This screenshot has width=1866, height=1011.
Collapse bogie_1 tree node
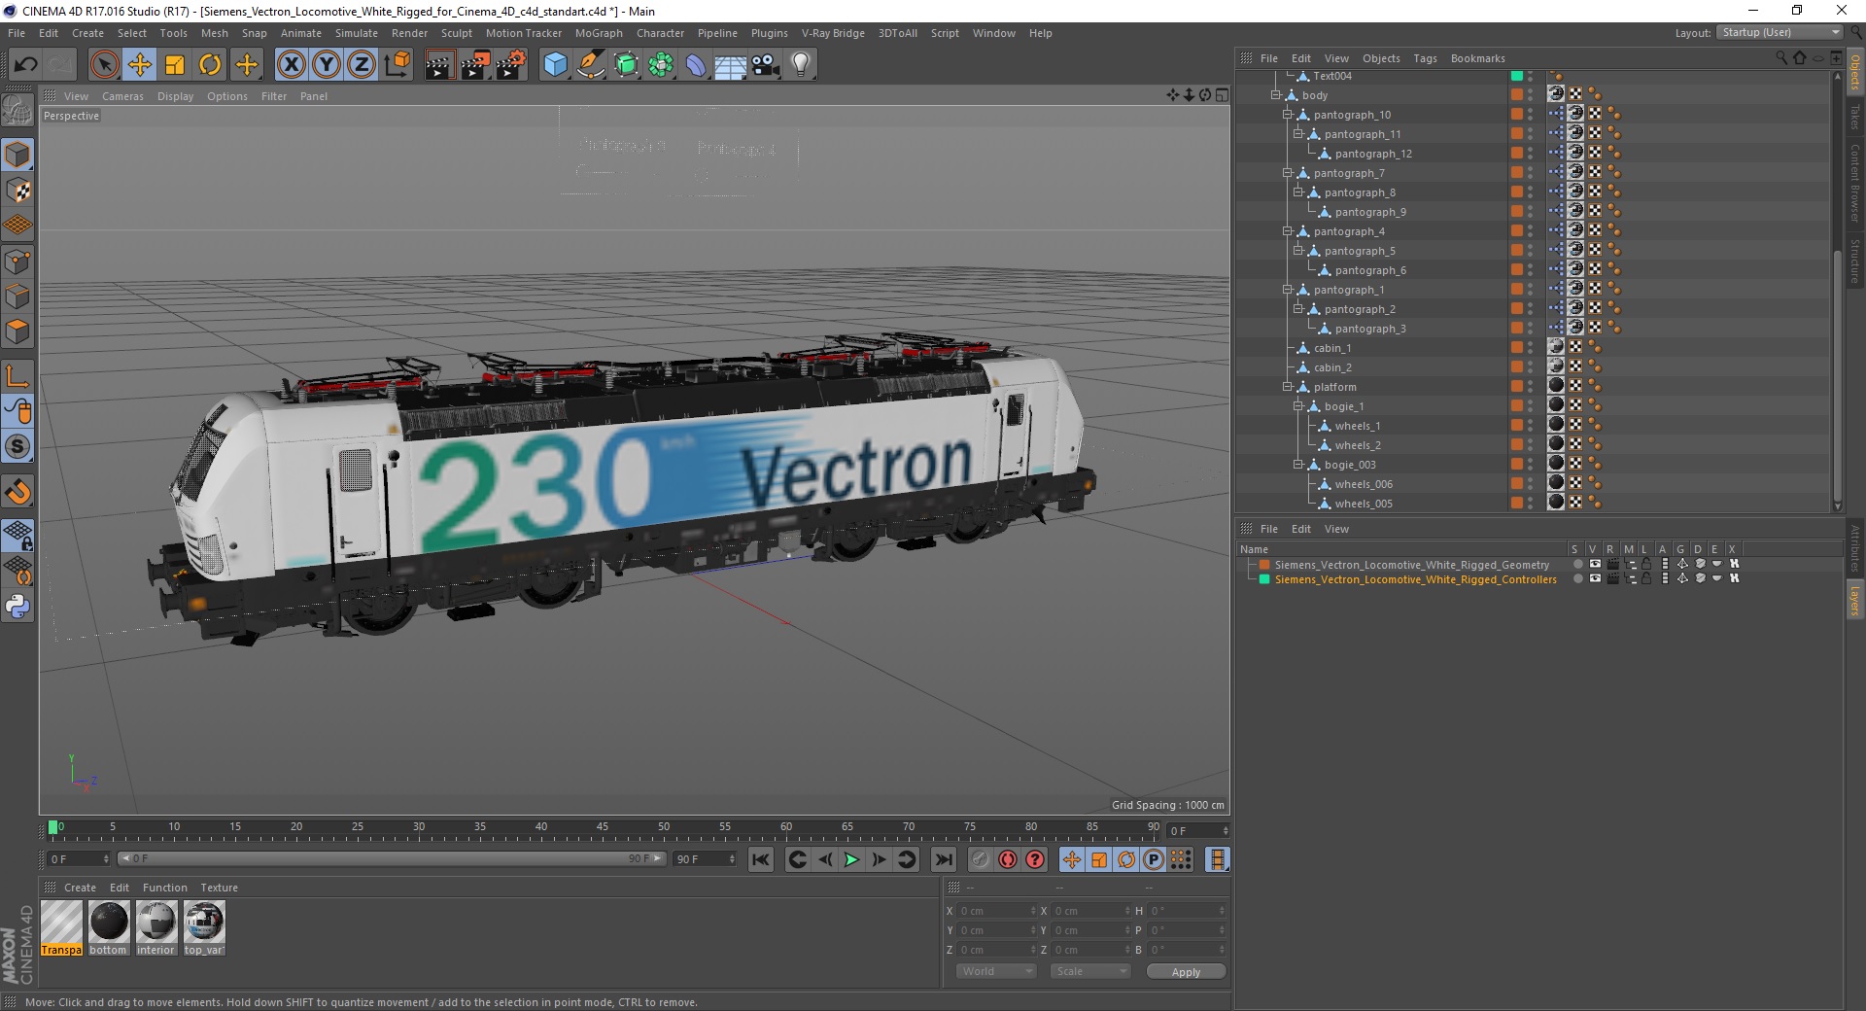[1297, 406]
